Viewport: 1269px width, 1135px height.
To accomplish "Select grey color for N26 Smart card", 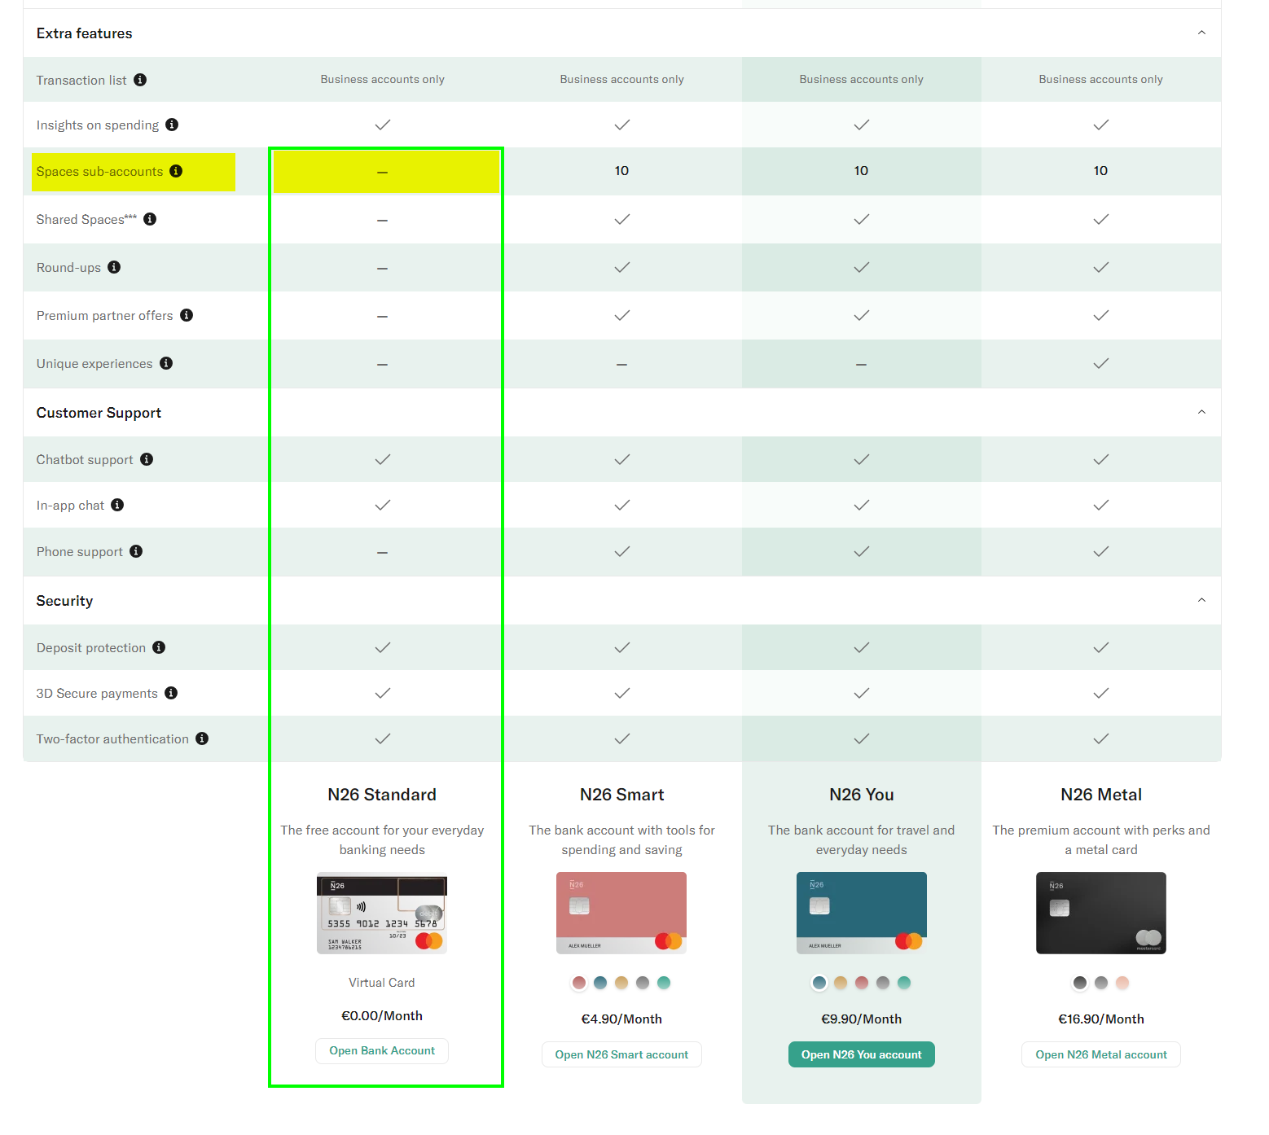I will coord(643,983).
